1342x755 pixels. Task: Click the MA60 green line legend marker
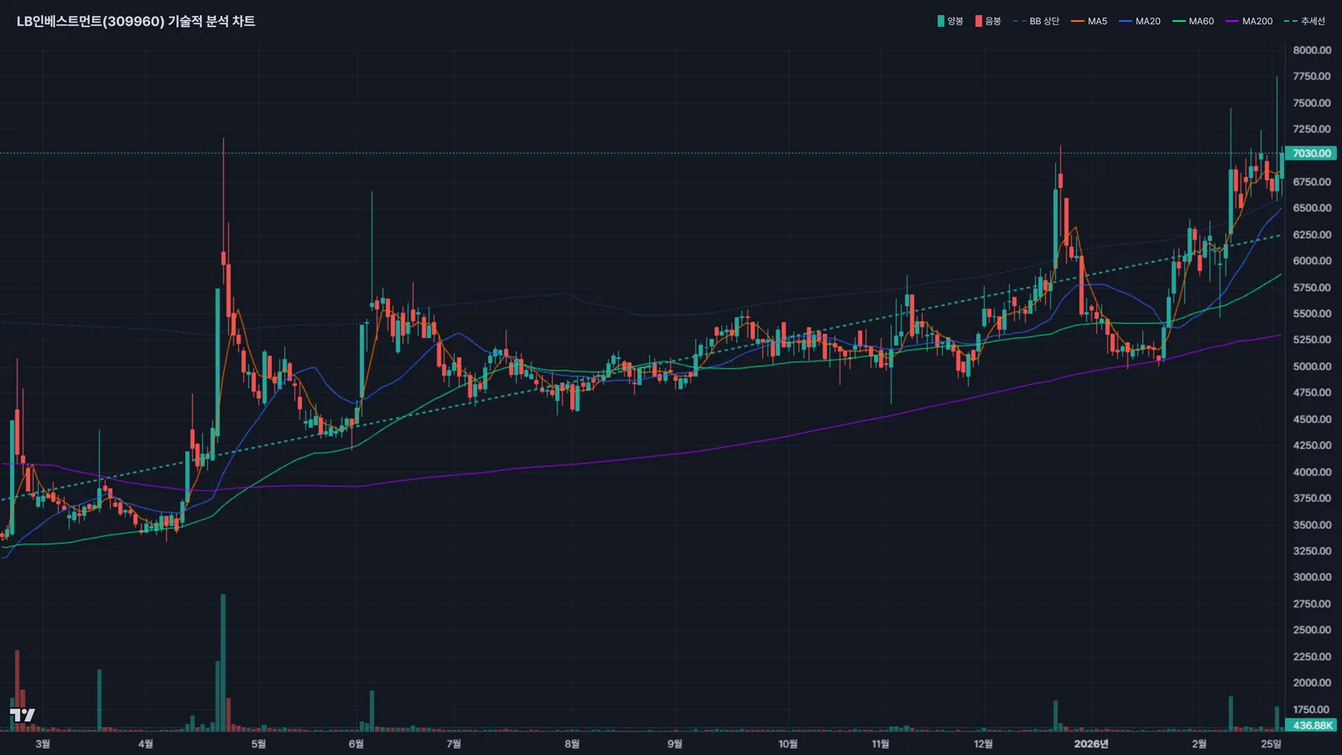(x=1179, y=21)
